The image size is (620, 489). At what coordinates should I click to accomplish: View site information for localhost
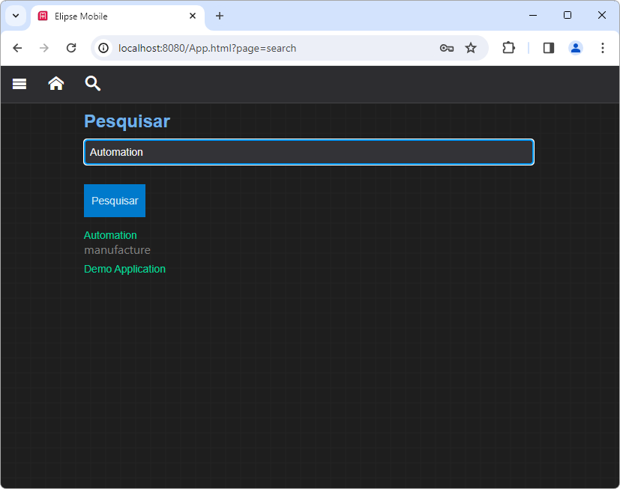(104, 48)
